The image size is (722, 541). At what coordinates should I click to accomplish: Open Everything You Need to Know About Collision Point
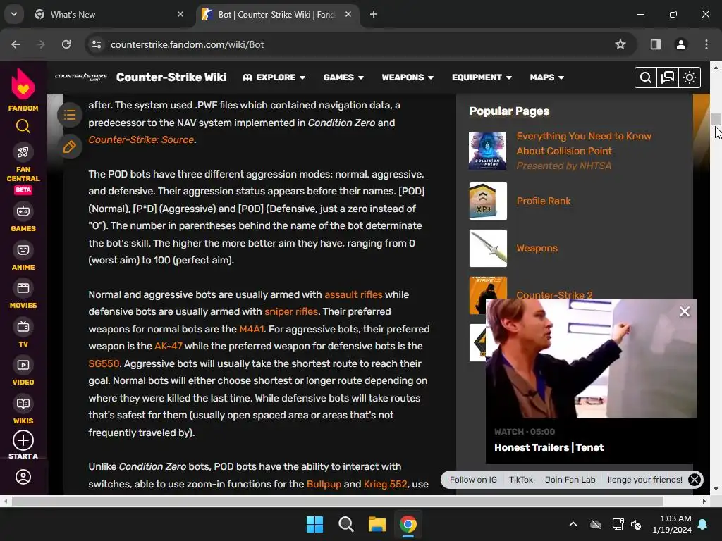584,144
